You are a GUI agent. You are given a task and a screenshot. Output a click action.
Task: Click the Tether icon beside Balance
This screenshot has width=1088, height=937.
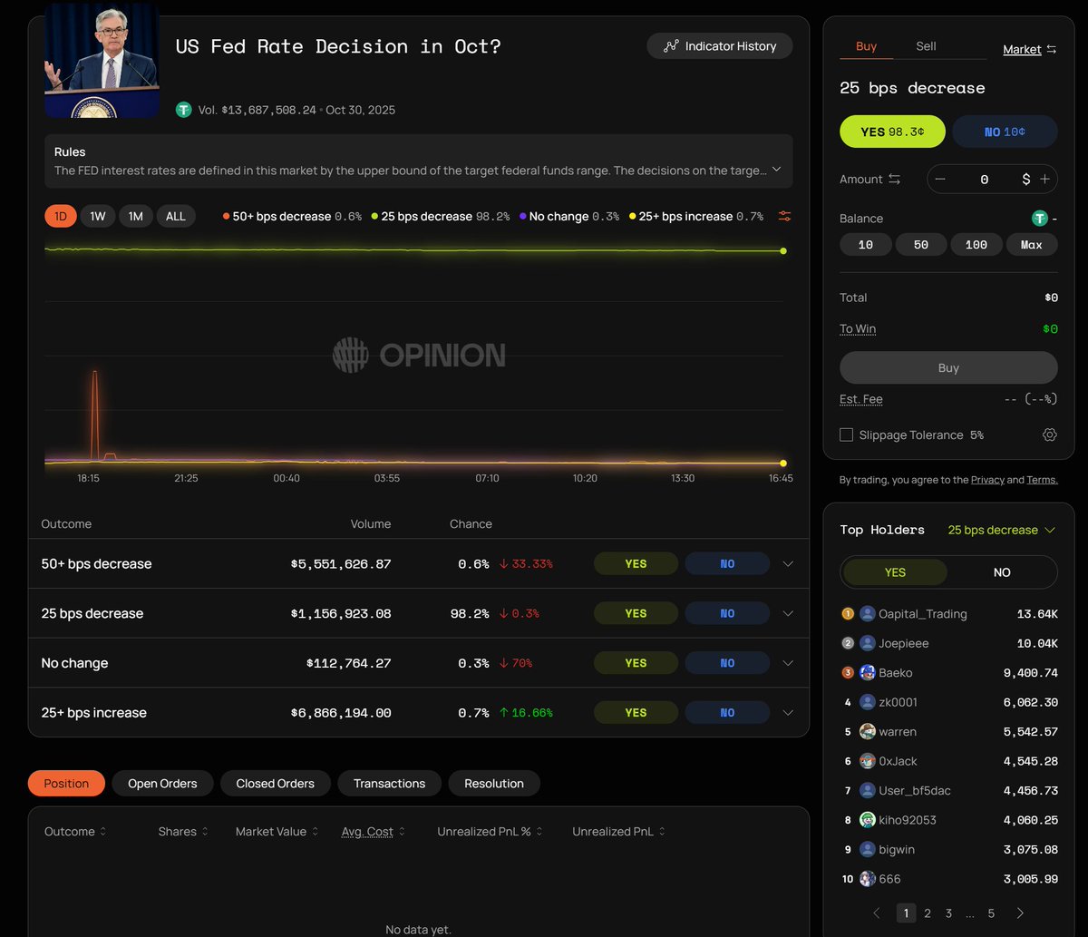[x=1040, y=218]
